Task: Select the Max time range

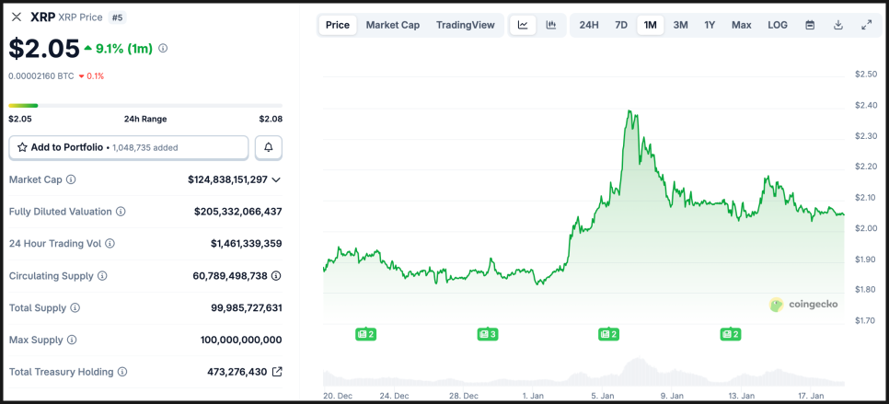Action: pos(741,25)
